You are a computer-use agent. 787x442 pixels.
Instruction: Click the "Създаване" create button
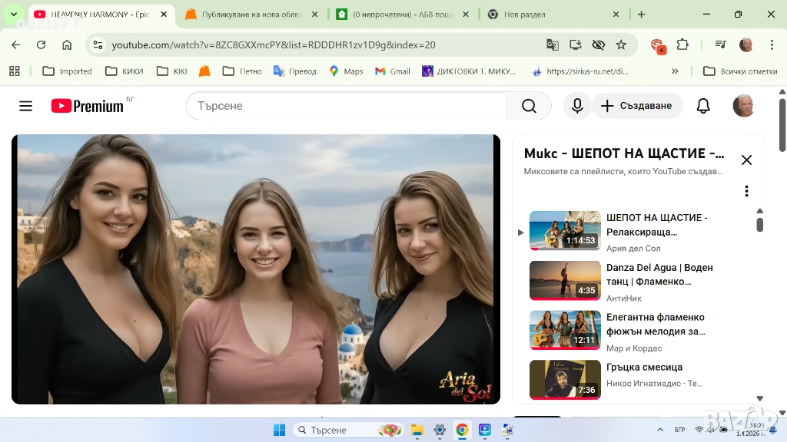click(637, 106)
